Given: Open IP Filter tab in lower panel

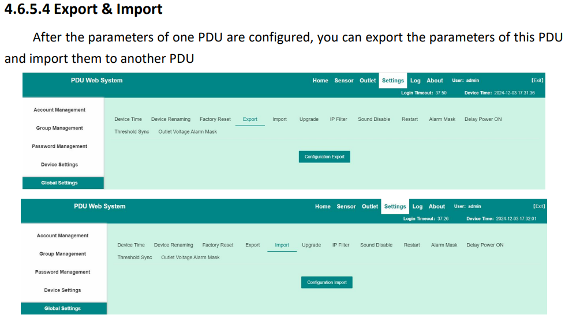Looking at the screenshot, I should coord(341,245).
